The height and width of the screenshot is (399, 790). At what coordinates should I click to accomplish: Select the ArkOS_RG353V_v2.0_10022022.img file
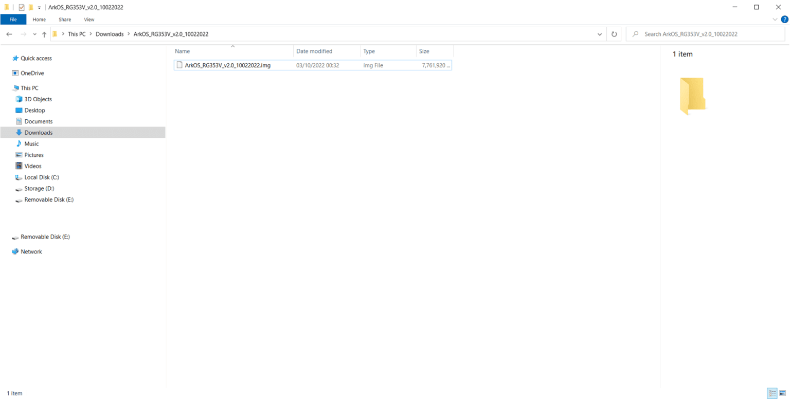[x=227, y=65]
